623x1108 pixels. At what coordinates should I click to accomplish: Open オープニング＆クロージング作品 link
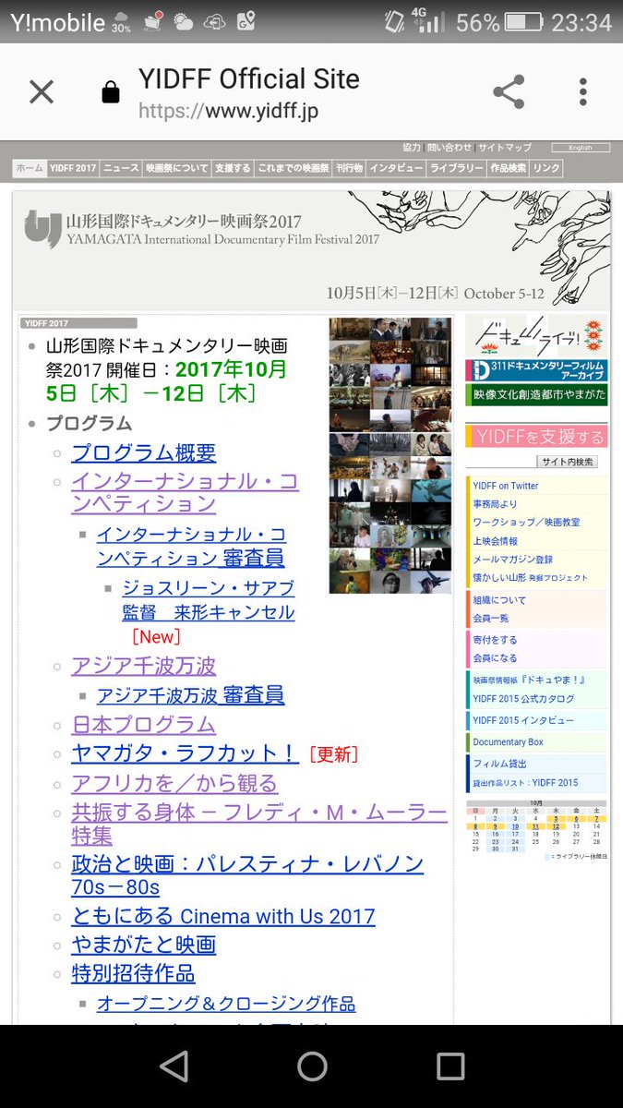[226, 1003]
